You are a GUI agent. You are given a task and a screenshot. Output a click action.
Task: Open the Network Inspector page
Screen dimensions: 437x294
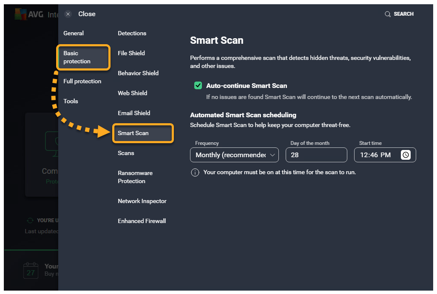pyautogui.click(x=142, y=201)
